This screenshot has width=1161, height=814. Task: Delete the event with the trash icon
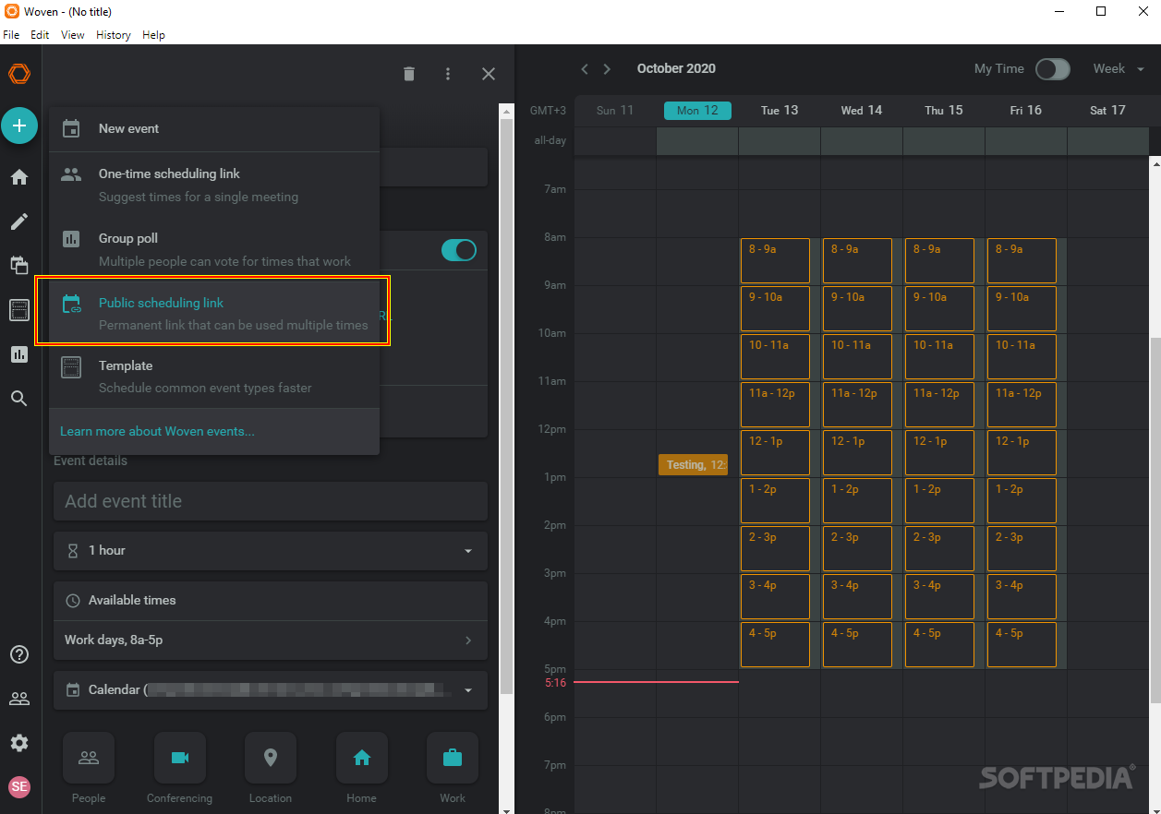pos(409,74)
